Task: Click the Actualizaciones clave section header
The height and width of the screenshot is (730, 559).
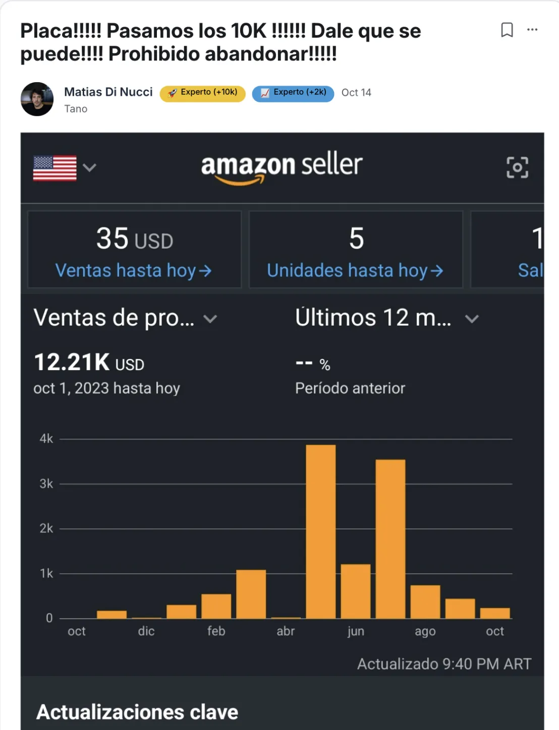Action: pos(137,712)
